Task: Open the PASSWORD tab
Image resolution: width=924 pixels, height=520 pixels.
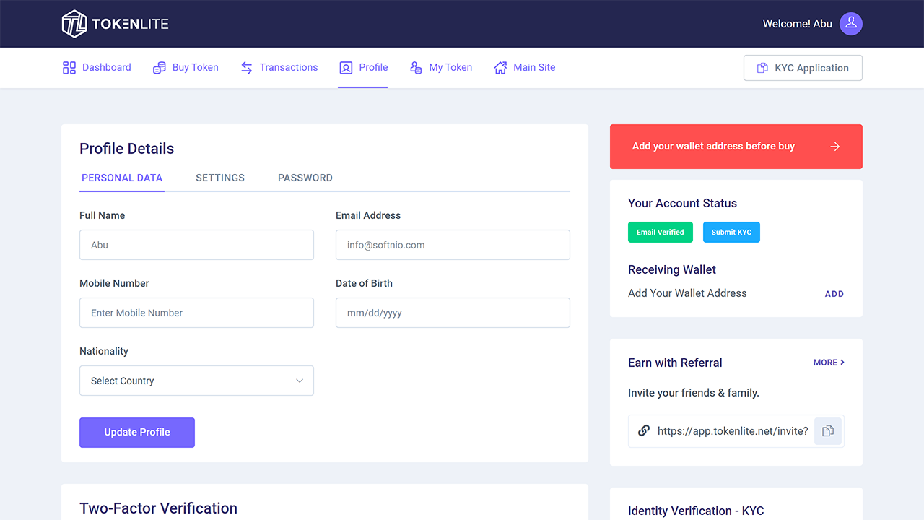Action: coord(305,178)
